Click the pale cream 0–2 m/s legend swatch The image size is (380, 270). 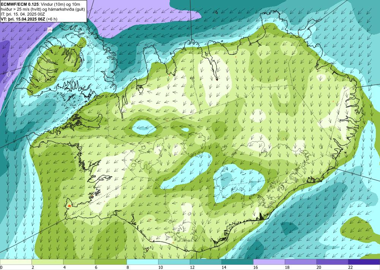[x=16, y=262]
